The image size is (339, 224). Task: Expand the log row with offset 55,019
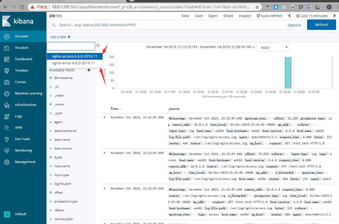[x=104, y=153]
